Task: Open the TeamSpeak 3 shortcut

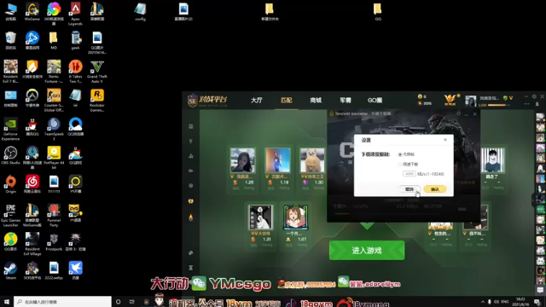Action: pyautogui.click(x=54, y=129)
